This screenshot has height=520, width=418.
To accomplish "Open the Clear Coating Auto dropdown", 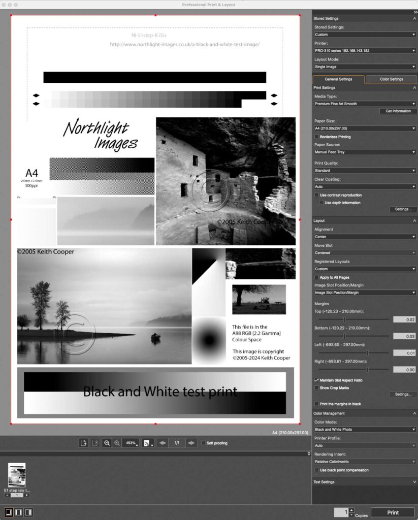I will pos(365,187).
